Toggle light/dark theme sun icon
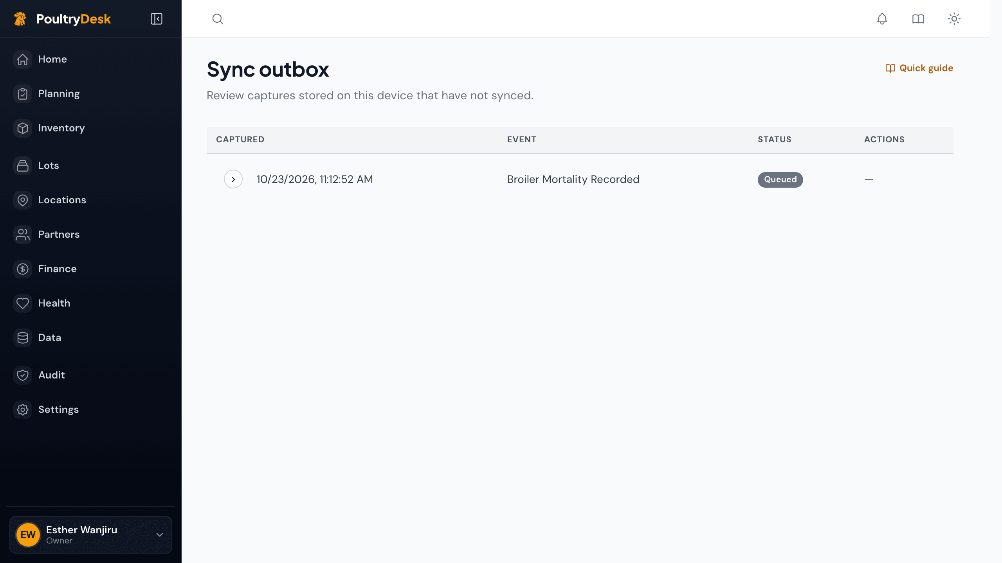Viewport: 1002px width, 563px height. click(x=954, y=19)
